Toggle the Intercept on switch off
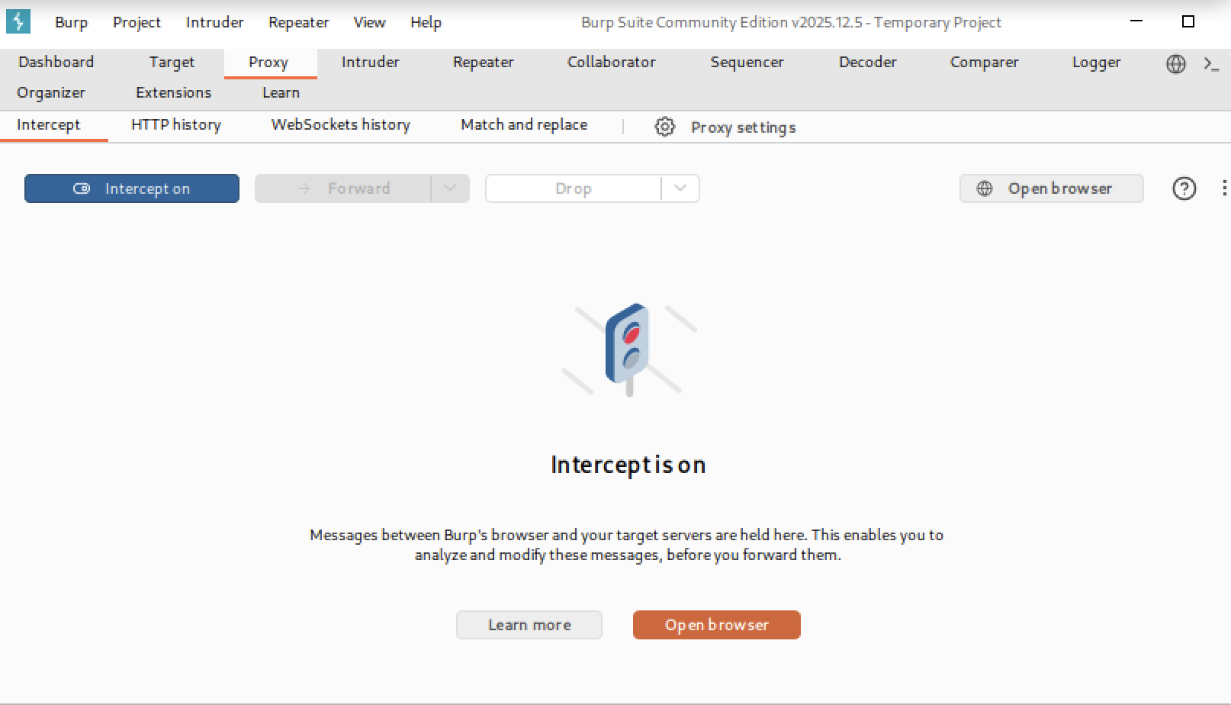The image size is (1231, 705). coord(132,188)
